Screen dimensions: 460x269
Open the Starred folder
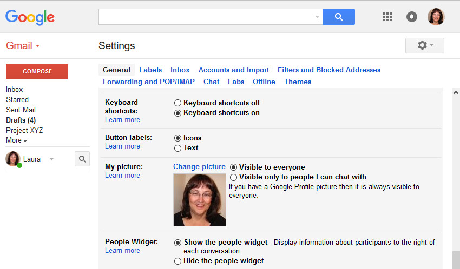tap(17, 99)
